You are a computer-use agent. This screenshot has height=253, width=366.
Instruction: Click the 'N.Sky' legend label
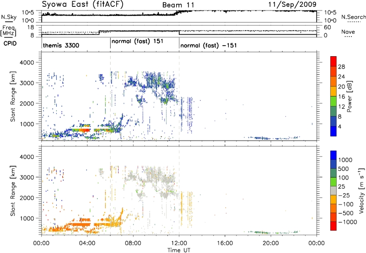coord(9,17)
